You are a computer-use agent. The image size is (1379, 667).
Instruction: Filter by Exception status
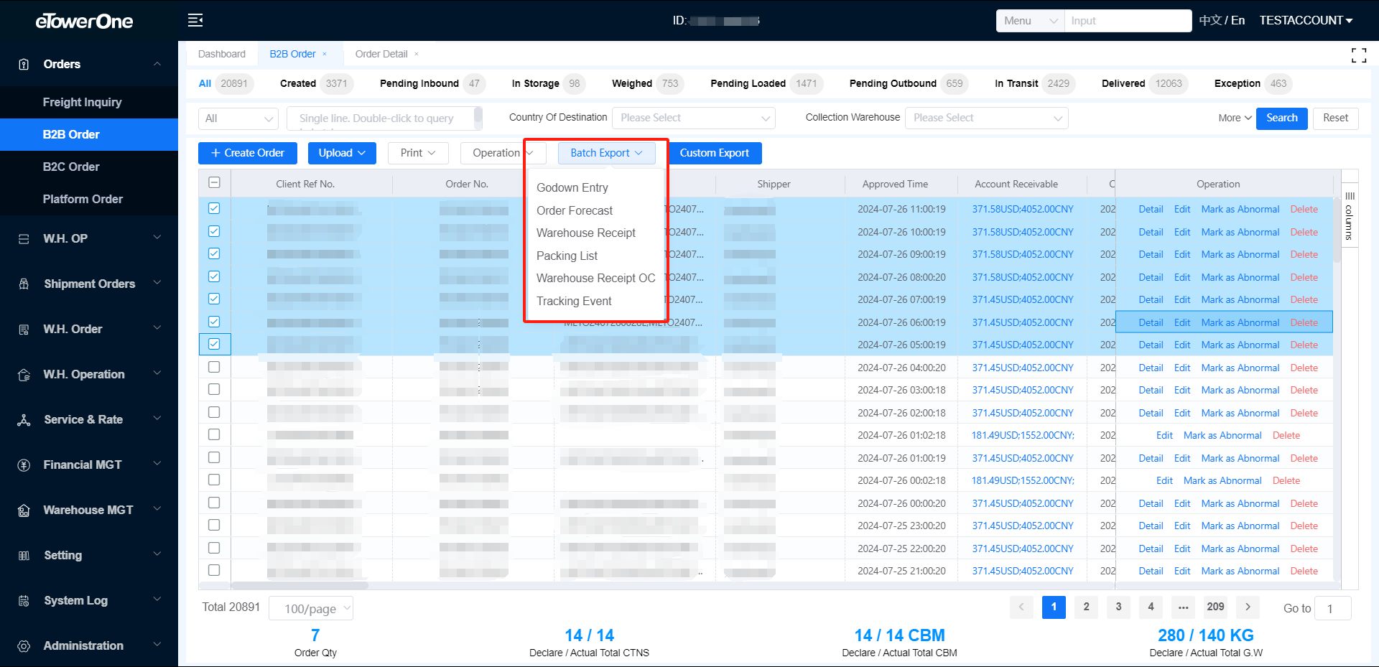[1253, 83]
